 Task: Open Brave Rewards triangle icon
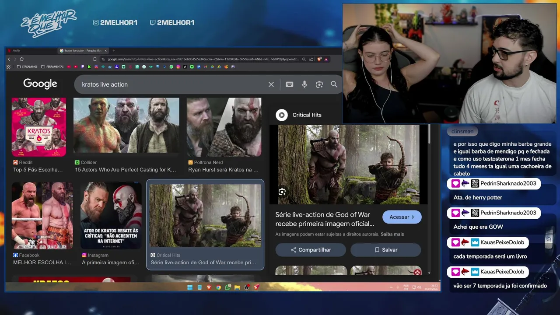click(x=326, y=59)
